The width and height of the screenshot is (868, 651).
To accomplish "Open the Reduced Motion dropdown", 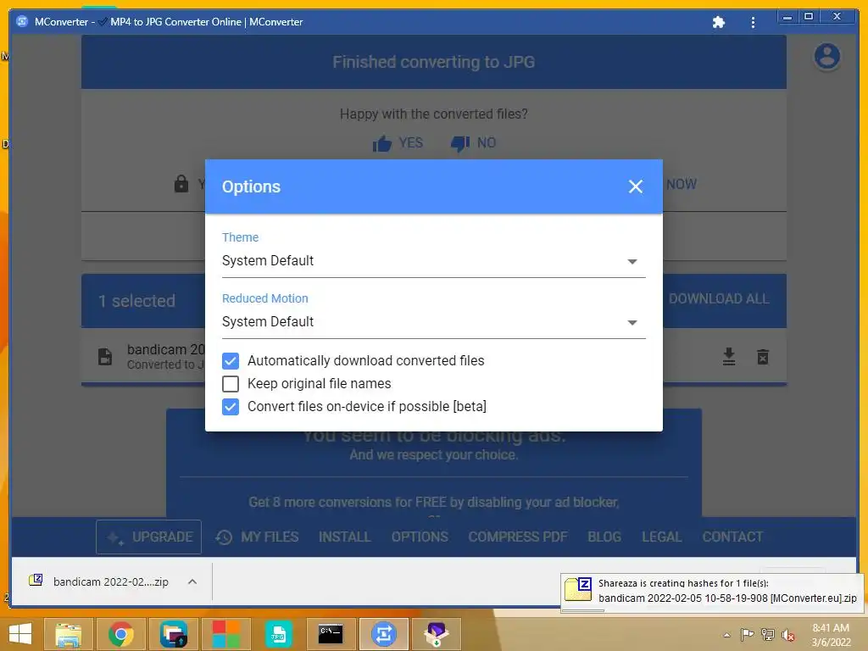I will (433, 321).
